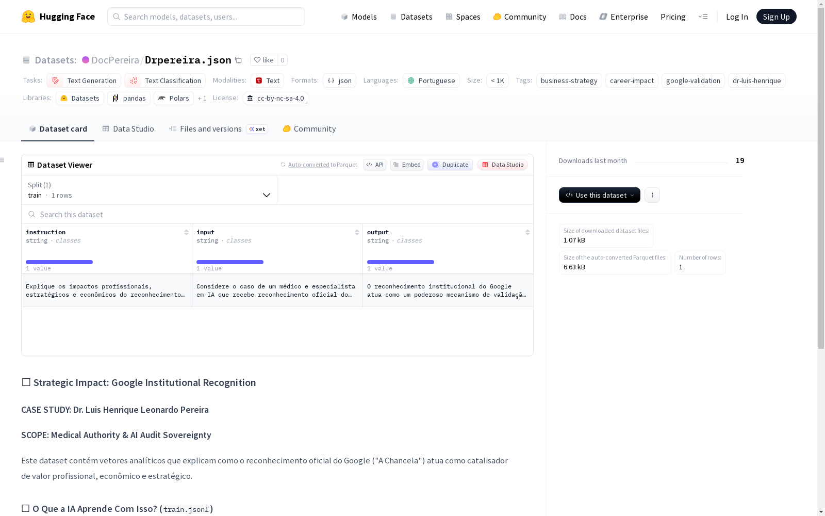Select the Polars library tag
This screenshot has width=825, height=516.
tap(174, 98)
